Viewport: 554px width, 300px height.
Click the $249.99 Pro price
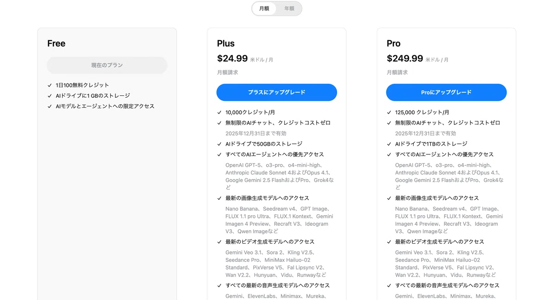[405, 59]
